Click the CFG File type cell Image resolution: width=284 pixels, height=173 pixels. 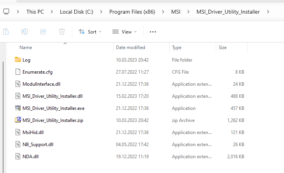180,72
